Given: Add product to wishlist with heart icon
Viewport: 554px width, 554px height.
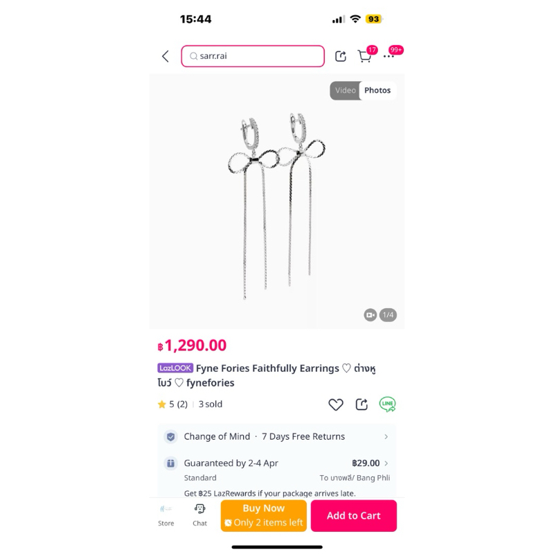Looking at the screenshot, I should pyautogui.click(x=336, y=404).
